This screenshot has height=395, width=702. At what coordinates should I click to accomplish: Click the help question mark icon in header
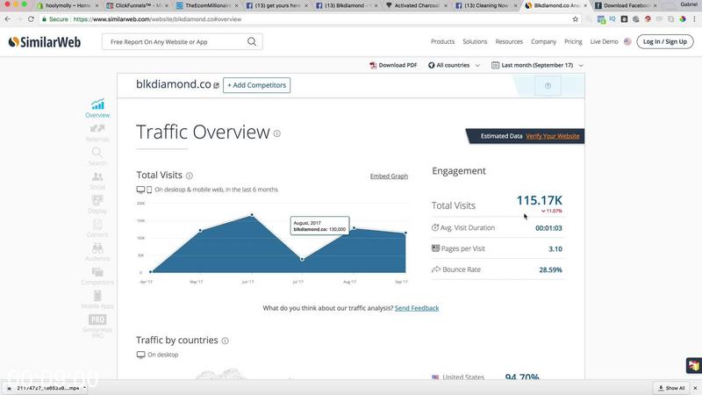coord(548,85)
